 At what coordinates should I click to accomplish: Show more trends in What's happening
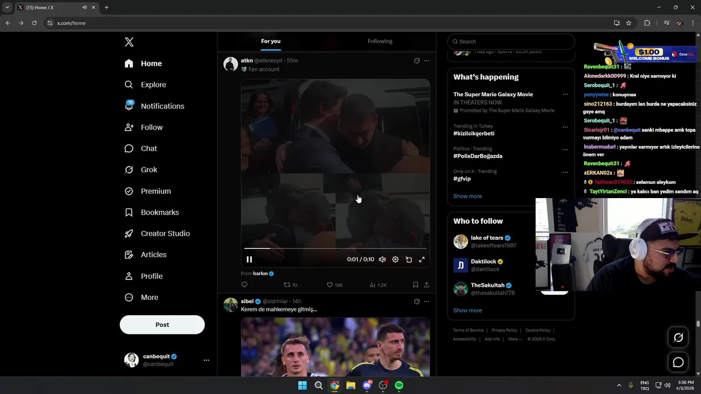pyautogui.click(x=468, y=196)
